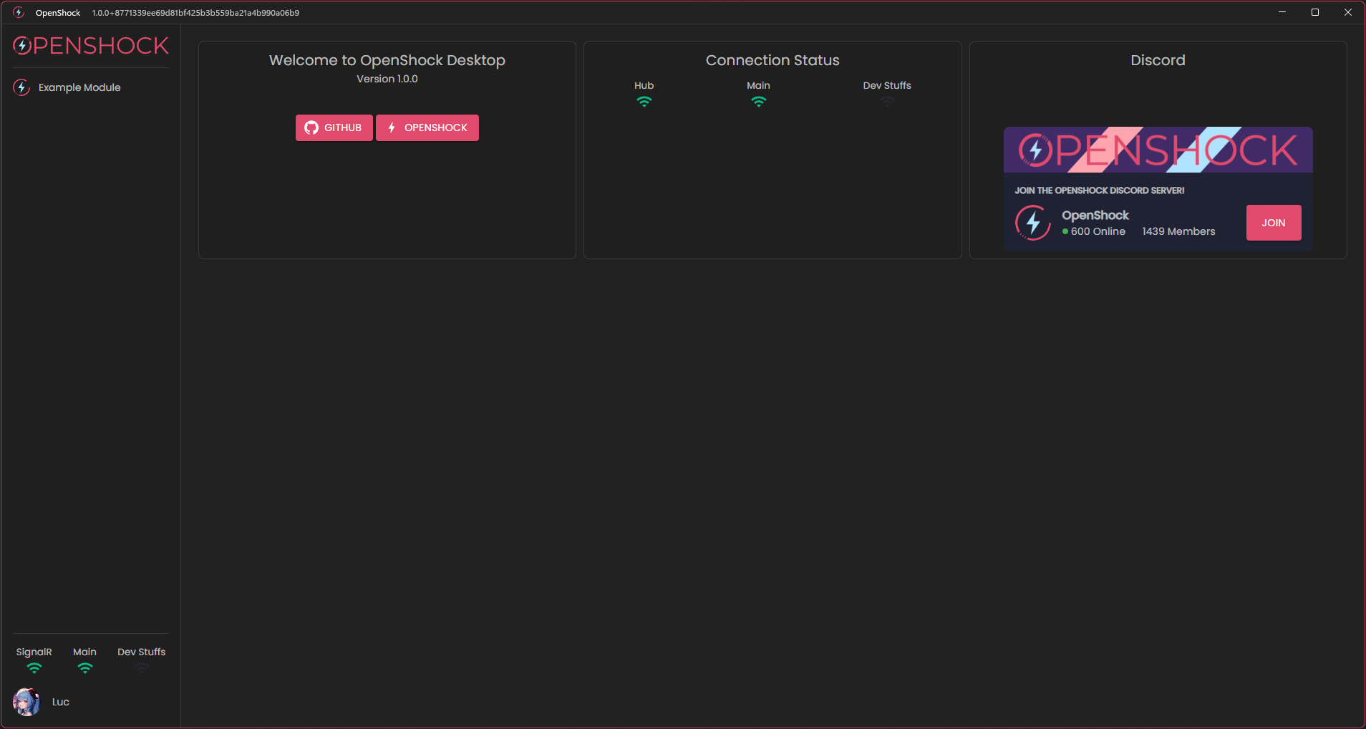Click the Example Module lightning icon
Viewport: 1366px width, 729px height.
pyautogui.click(x=21, y=87)
